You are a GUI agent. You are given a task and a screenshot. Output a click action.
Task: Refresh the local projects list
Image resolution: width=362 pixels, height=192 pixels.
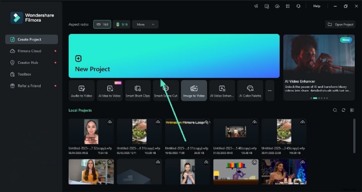tap(343, 110)
